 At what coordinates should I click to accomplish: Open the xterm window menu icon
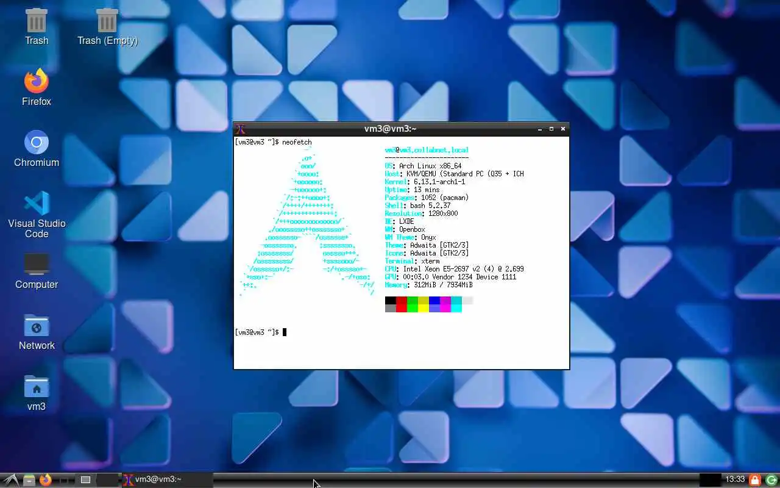click(241, 129)
